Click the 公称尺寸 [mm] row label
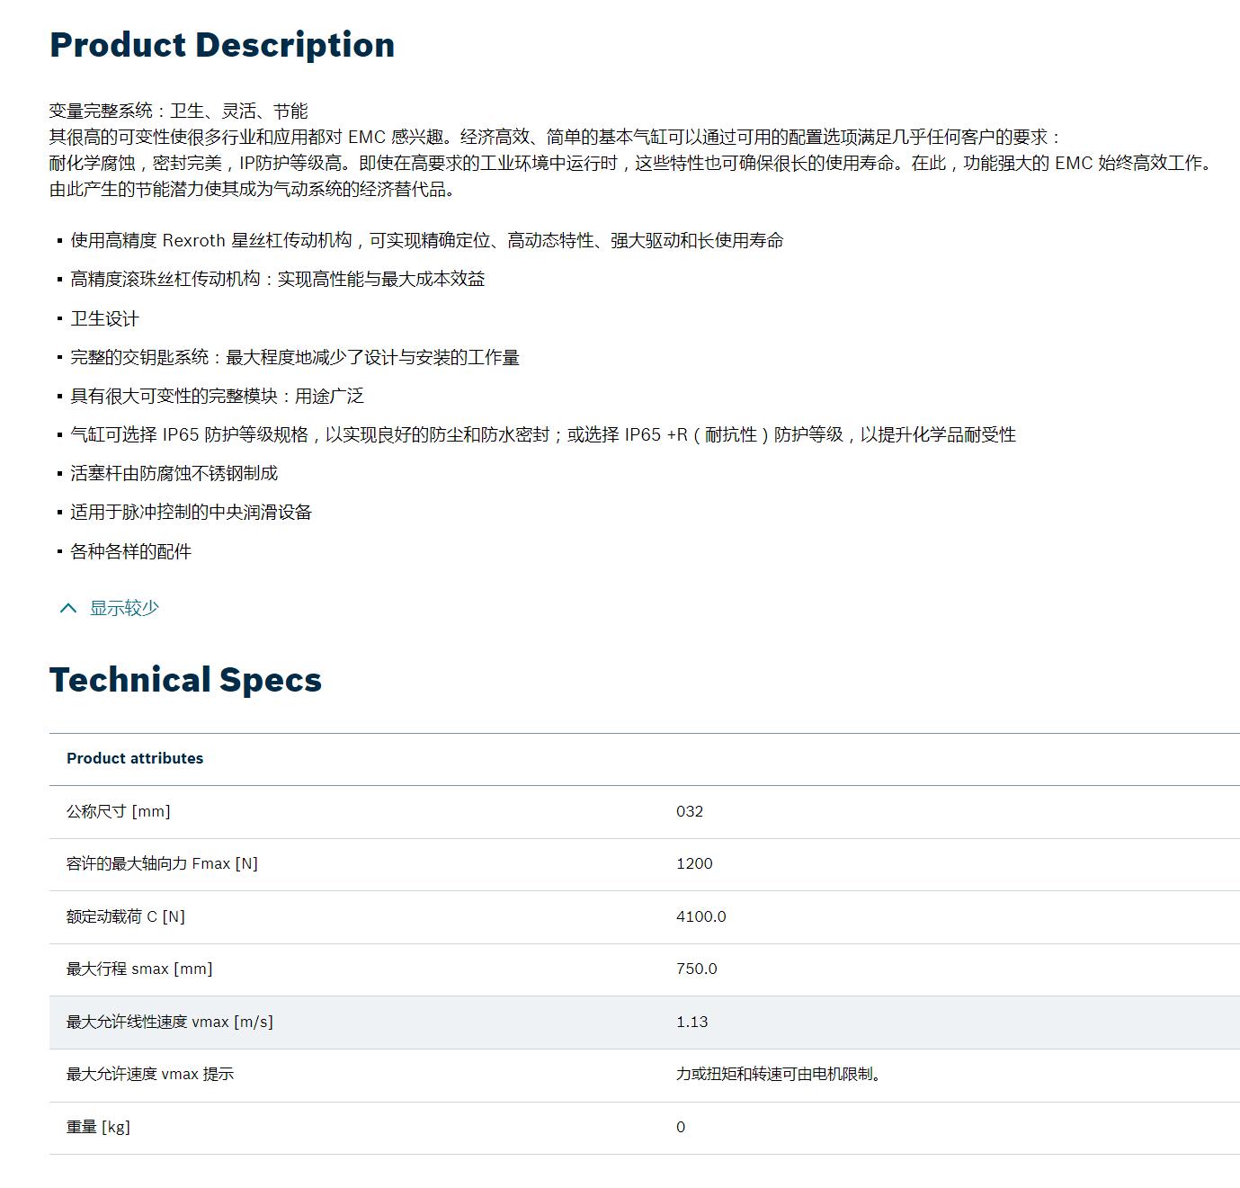Image resolution: width=1240 pixels, height=1188 pixels. (119, 811)
